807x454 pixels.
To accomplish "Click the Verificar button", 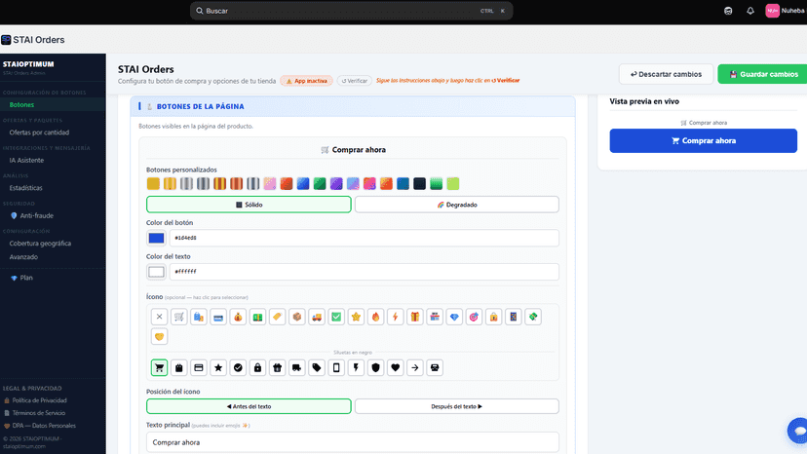I will pos(355,81).
